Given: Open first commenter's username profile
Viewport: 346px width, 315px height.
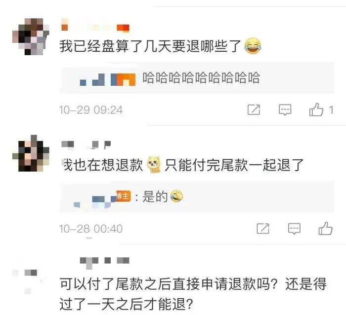Looking at the screenshot, I should click(x=95, y=27).
